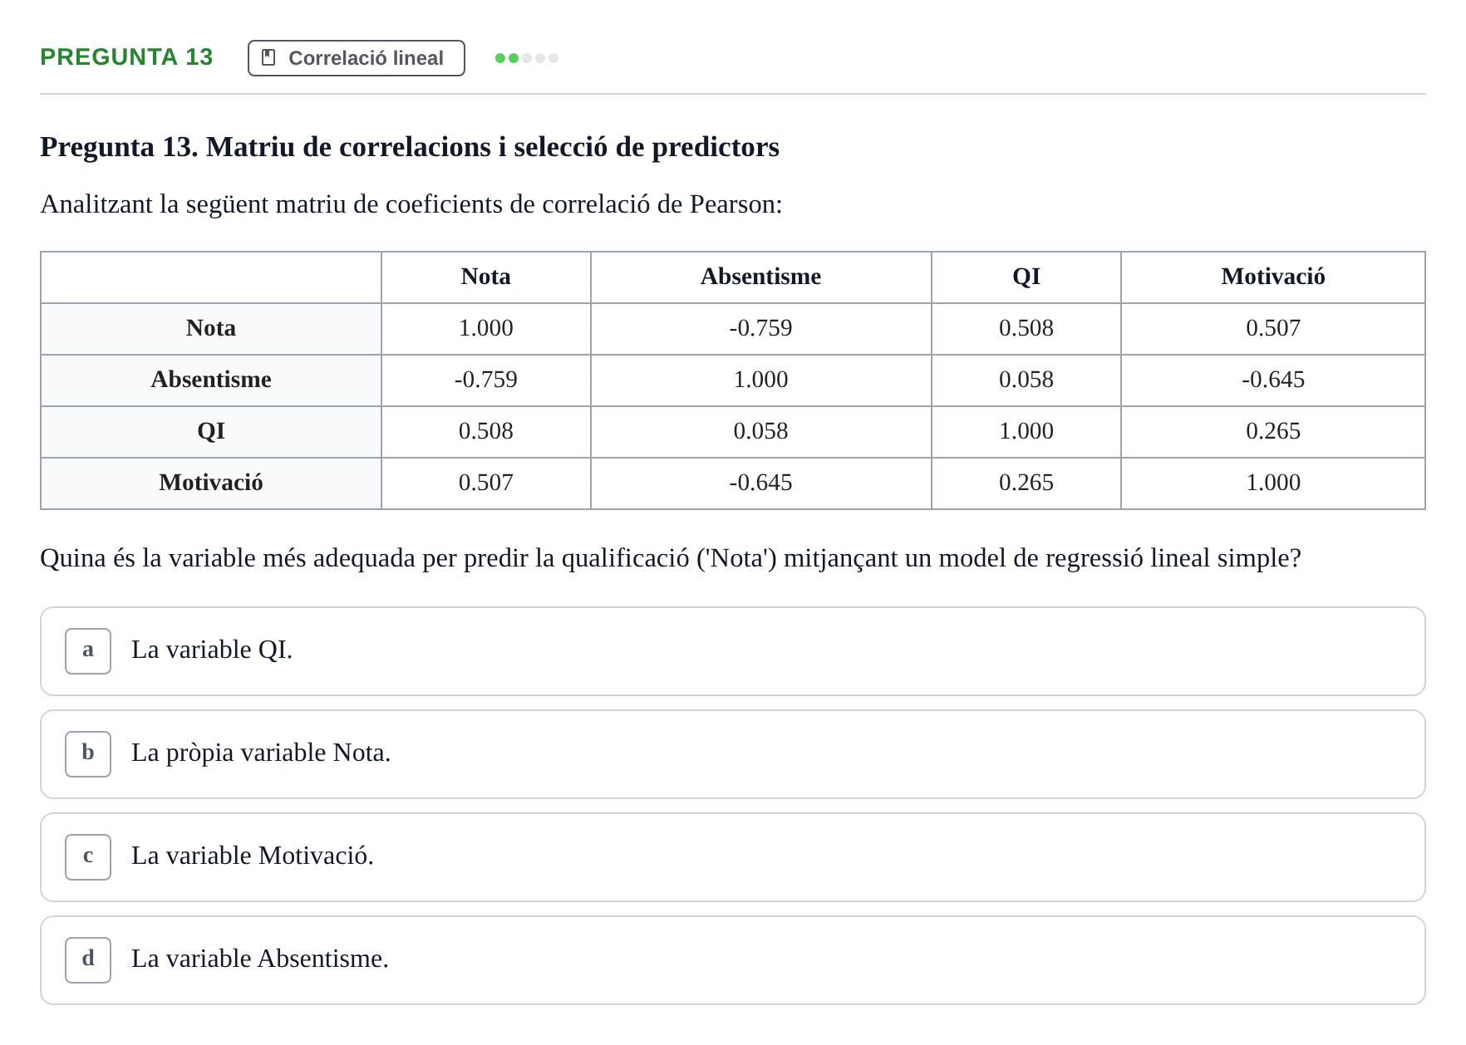
Task: Click the QI row header
Action: 211,432
